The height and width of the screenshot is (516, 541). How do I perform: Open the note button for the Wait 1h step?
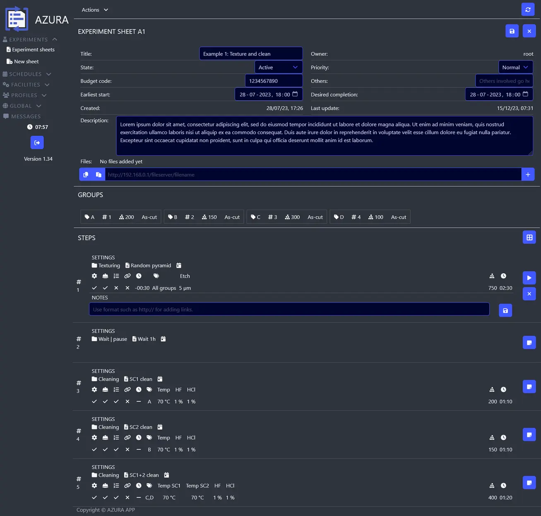click(529, 342)
